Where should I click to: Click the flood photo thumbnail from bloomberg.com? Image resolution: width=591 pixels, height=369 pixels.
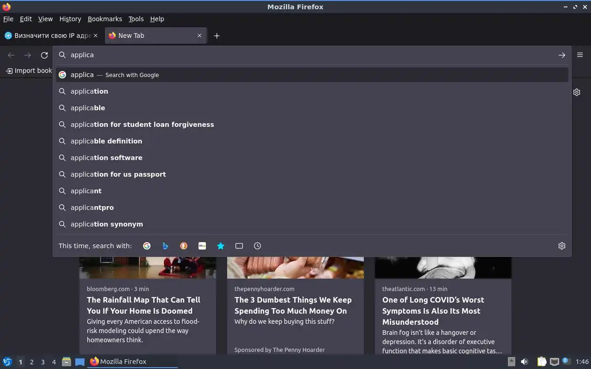[148, 268]
